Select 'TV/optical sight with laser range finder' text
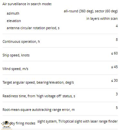The width and height of the screenshot is (121, 130). pyautogui.click(x=88, y=121)
